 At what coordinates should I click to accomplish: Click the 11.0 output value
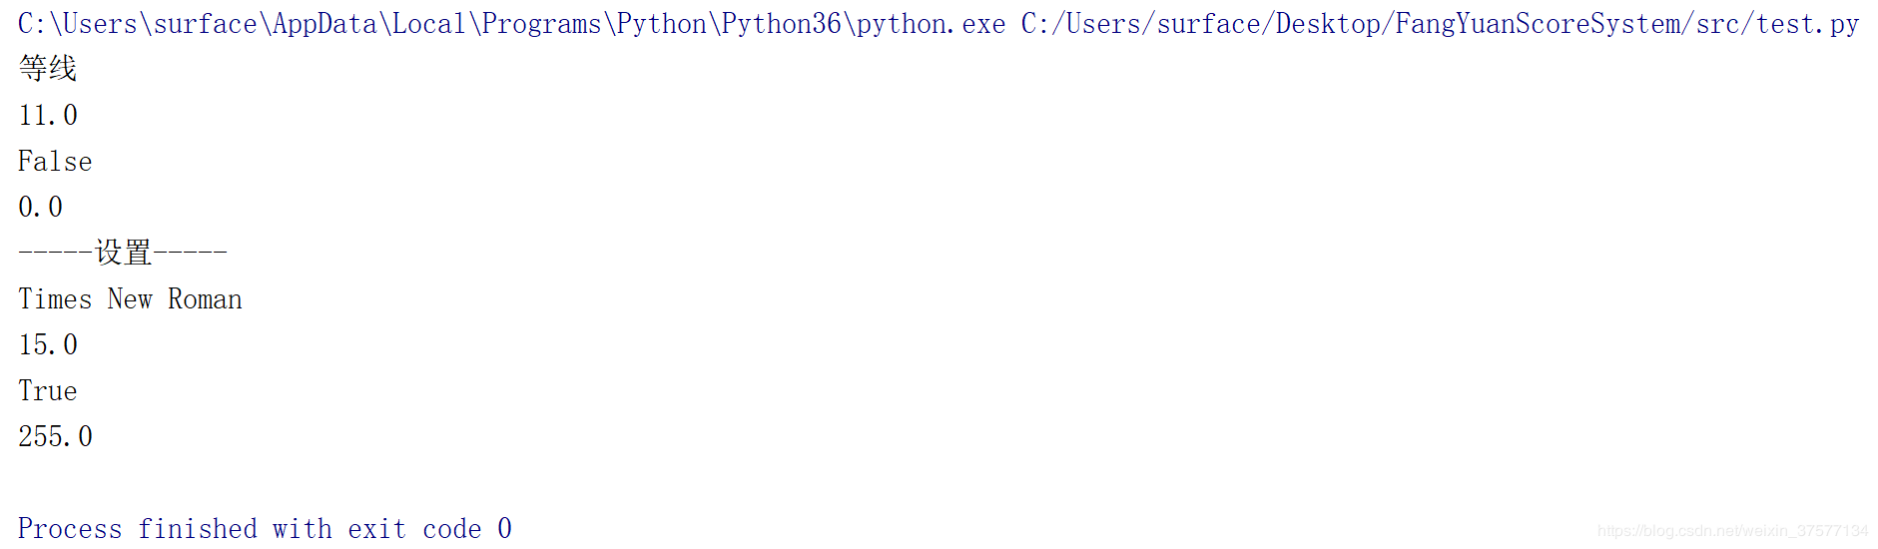tap(48, 116)
